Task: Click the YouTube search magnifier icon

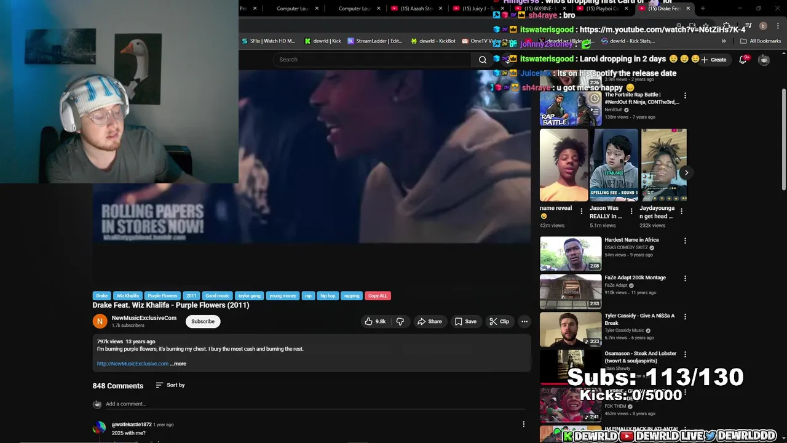Action: tap(483, 60)
